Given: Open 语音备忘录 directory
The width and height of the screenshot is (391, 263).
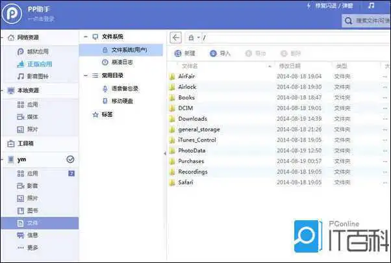Looking at the screenshot, I should pyautogui.click(x=125, y=88).
